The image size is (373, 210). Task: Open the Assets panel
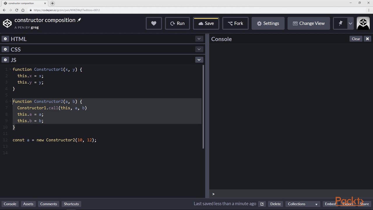tap(28, 204)
